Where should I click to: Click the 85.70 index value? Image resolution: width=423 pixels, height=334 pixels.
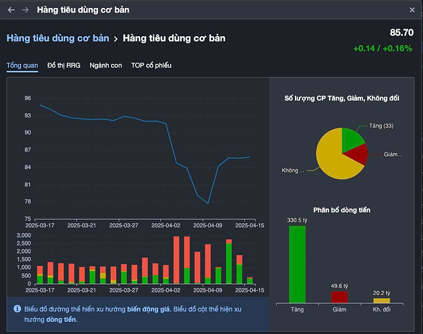[400, 32]
